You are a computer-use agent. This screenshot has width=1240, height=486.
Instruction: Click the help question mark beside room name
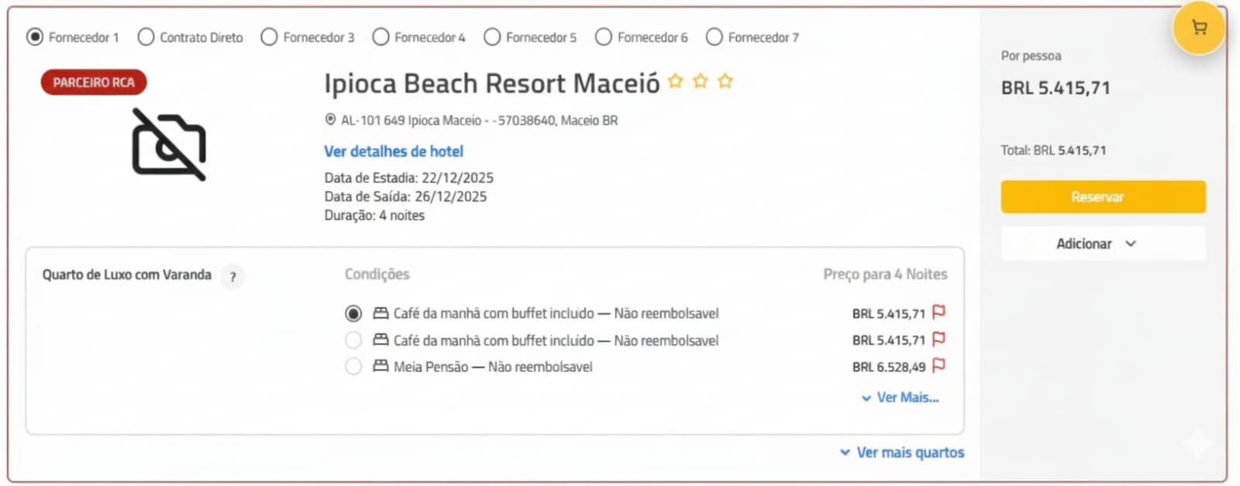tap(232, 277)
